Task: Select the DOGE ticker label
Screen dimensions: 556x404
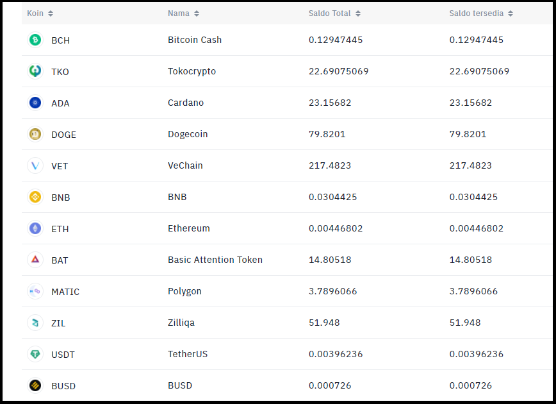Action: click(64, 135)
